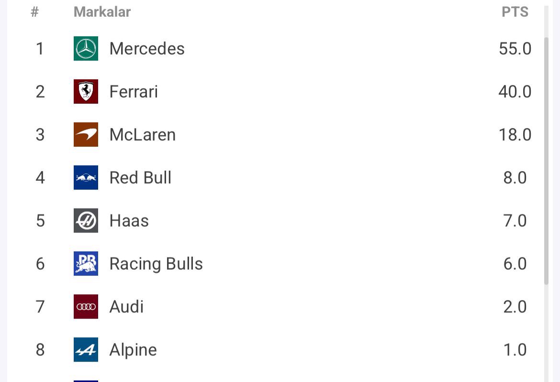This screenshot has width=560, height=382.
Task: Click Mercedes' 55.0 points value
Action: (x=515, y=49)
